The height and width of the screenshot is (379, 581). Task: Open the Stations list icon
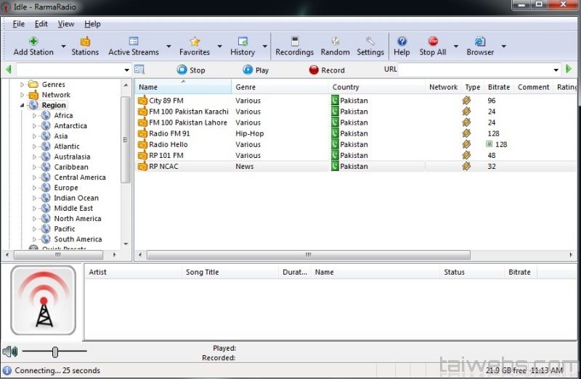click(85, 42)
